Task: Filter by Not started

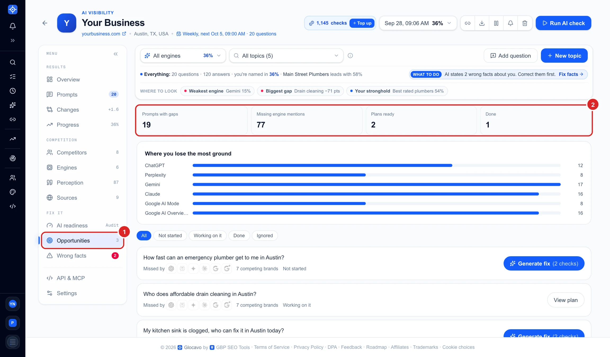Action: click(x=170, y=236)
